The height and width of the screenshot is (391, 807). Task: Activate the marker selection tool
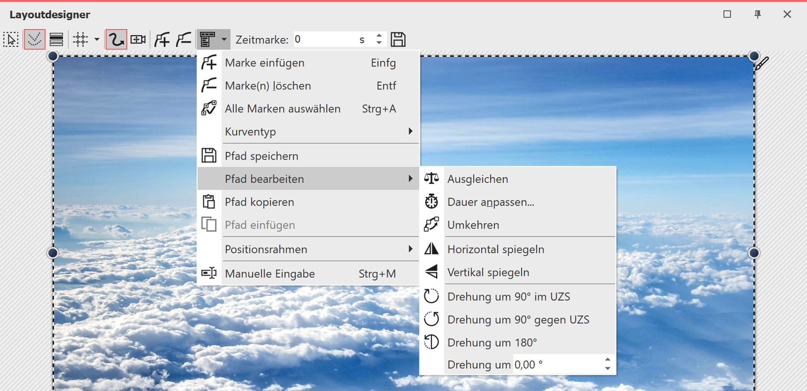click(x=34, y=39)
